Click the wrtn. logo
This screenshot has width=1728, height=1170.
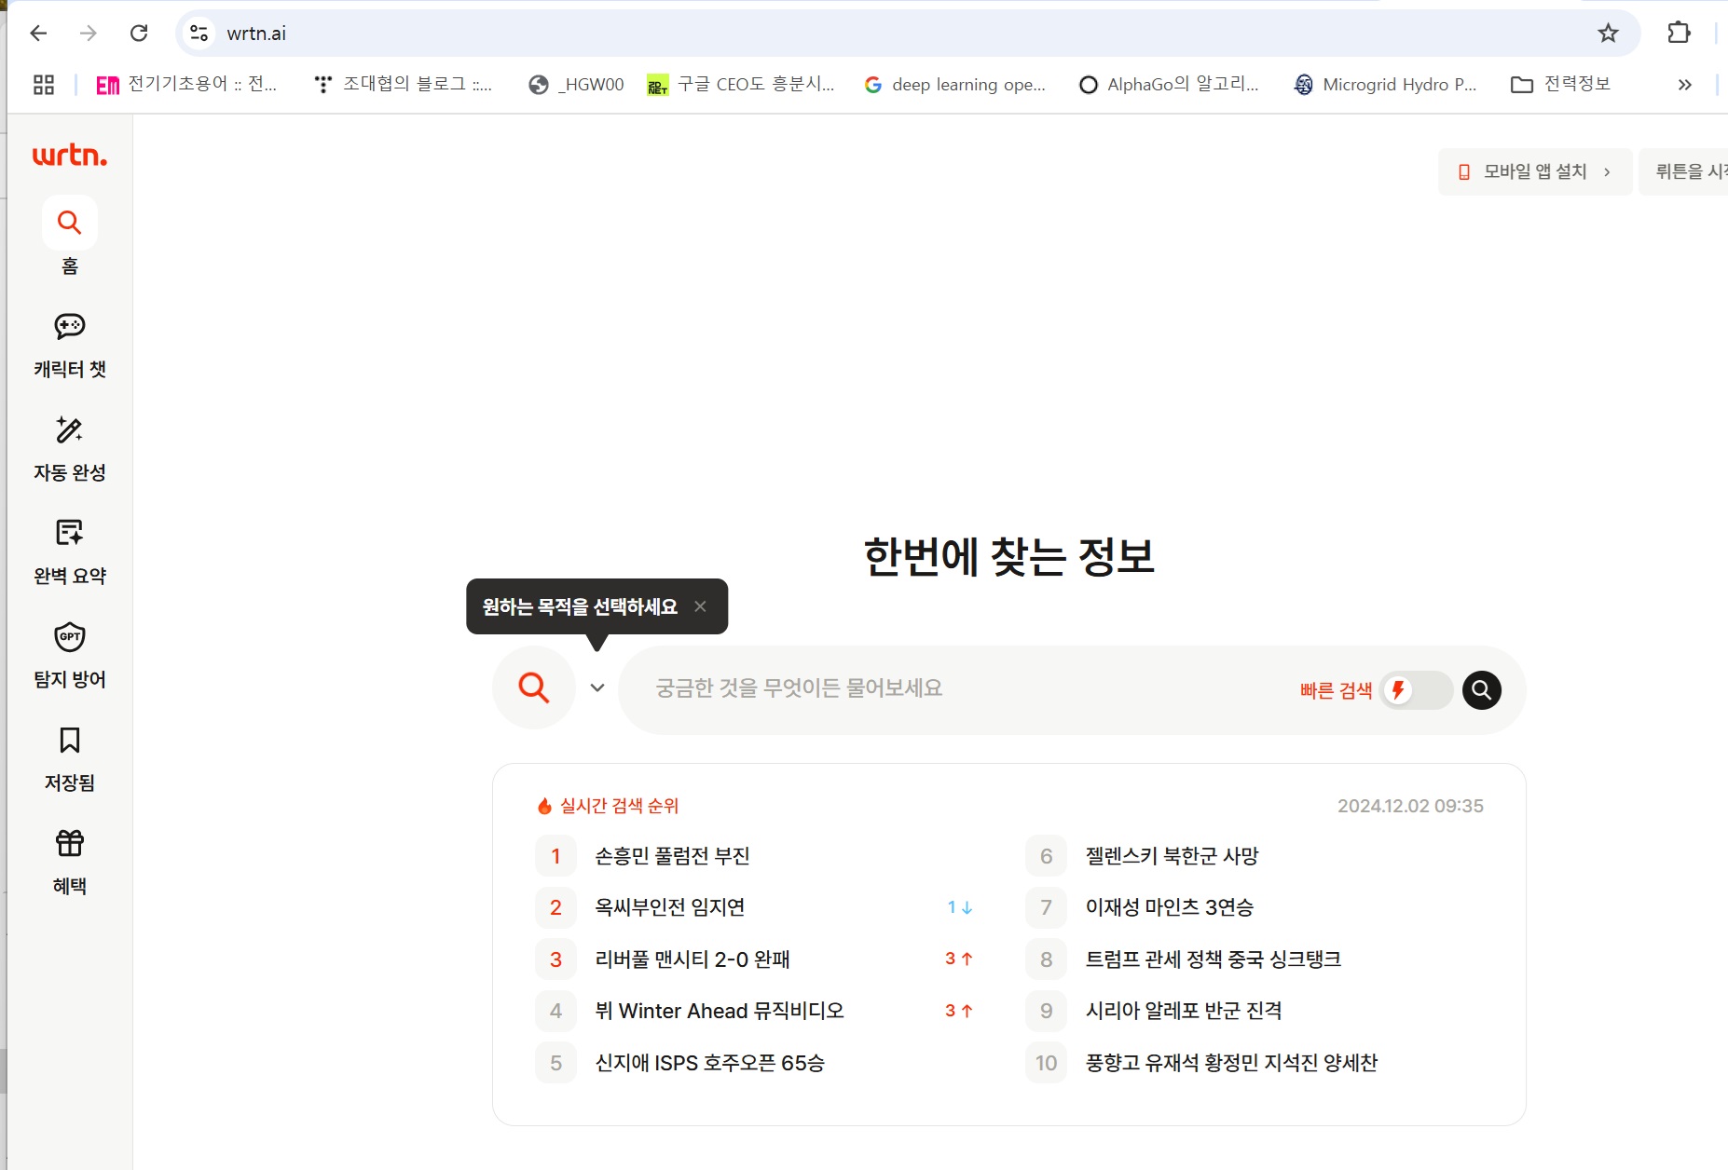pos(70,156)
